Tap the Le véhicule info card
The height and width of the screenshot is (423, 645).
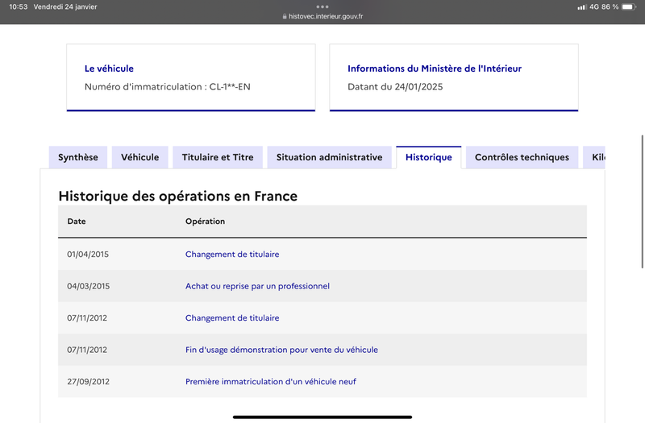pos(191,77)
